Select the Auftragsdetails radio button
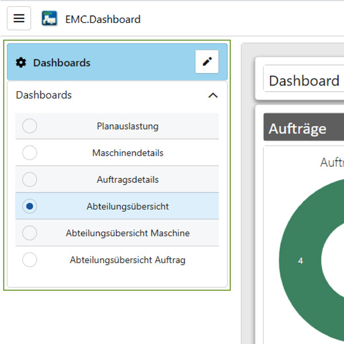 tap(30, 179)
